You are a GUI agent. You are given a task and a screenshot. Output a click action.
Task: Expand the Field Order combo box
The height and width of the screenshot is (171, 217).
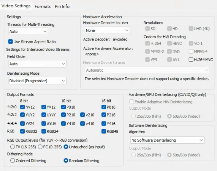pos(37,64)
